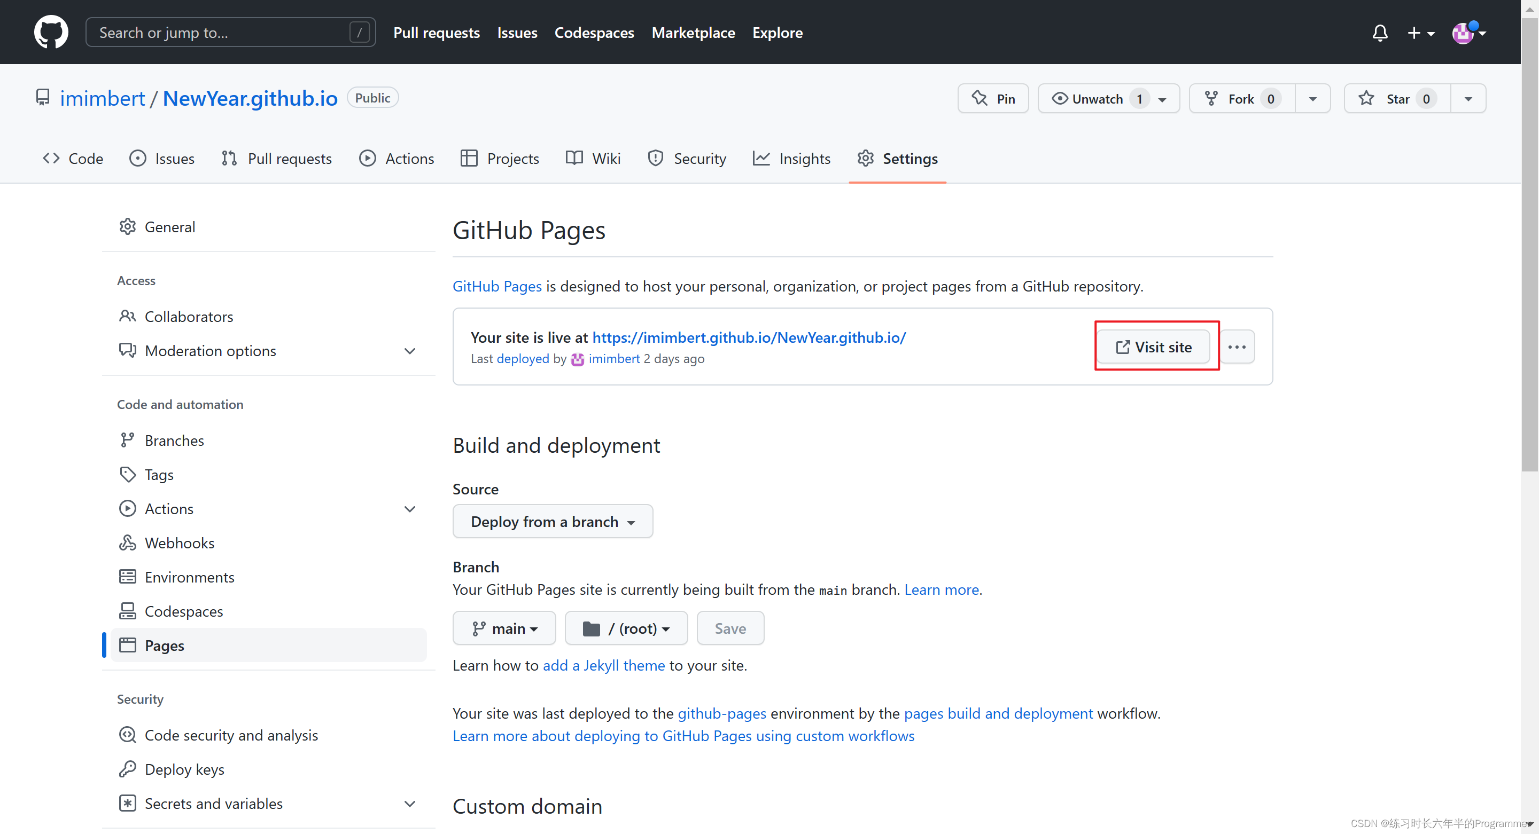Open the Deploy from a branch dropdown

(552, 521)
